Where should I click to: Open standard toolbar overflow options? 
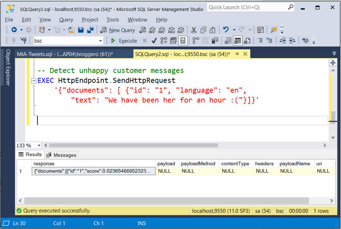click(x=282, y=30)
